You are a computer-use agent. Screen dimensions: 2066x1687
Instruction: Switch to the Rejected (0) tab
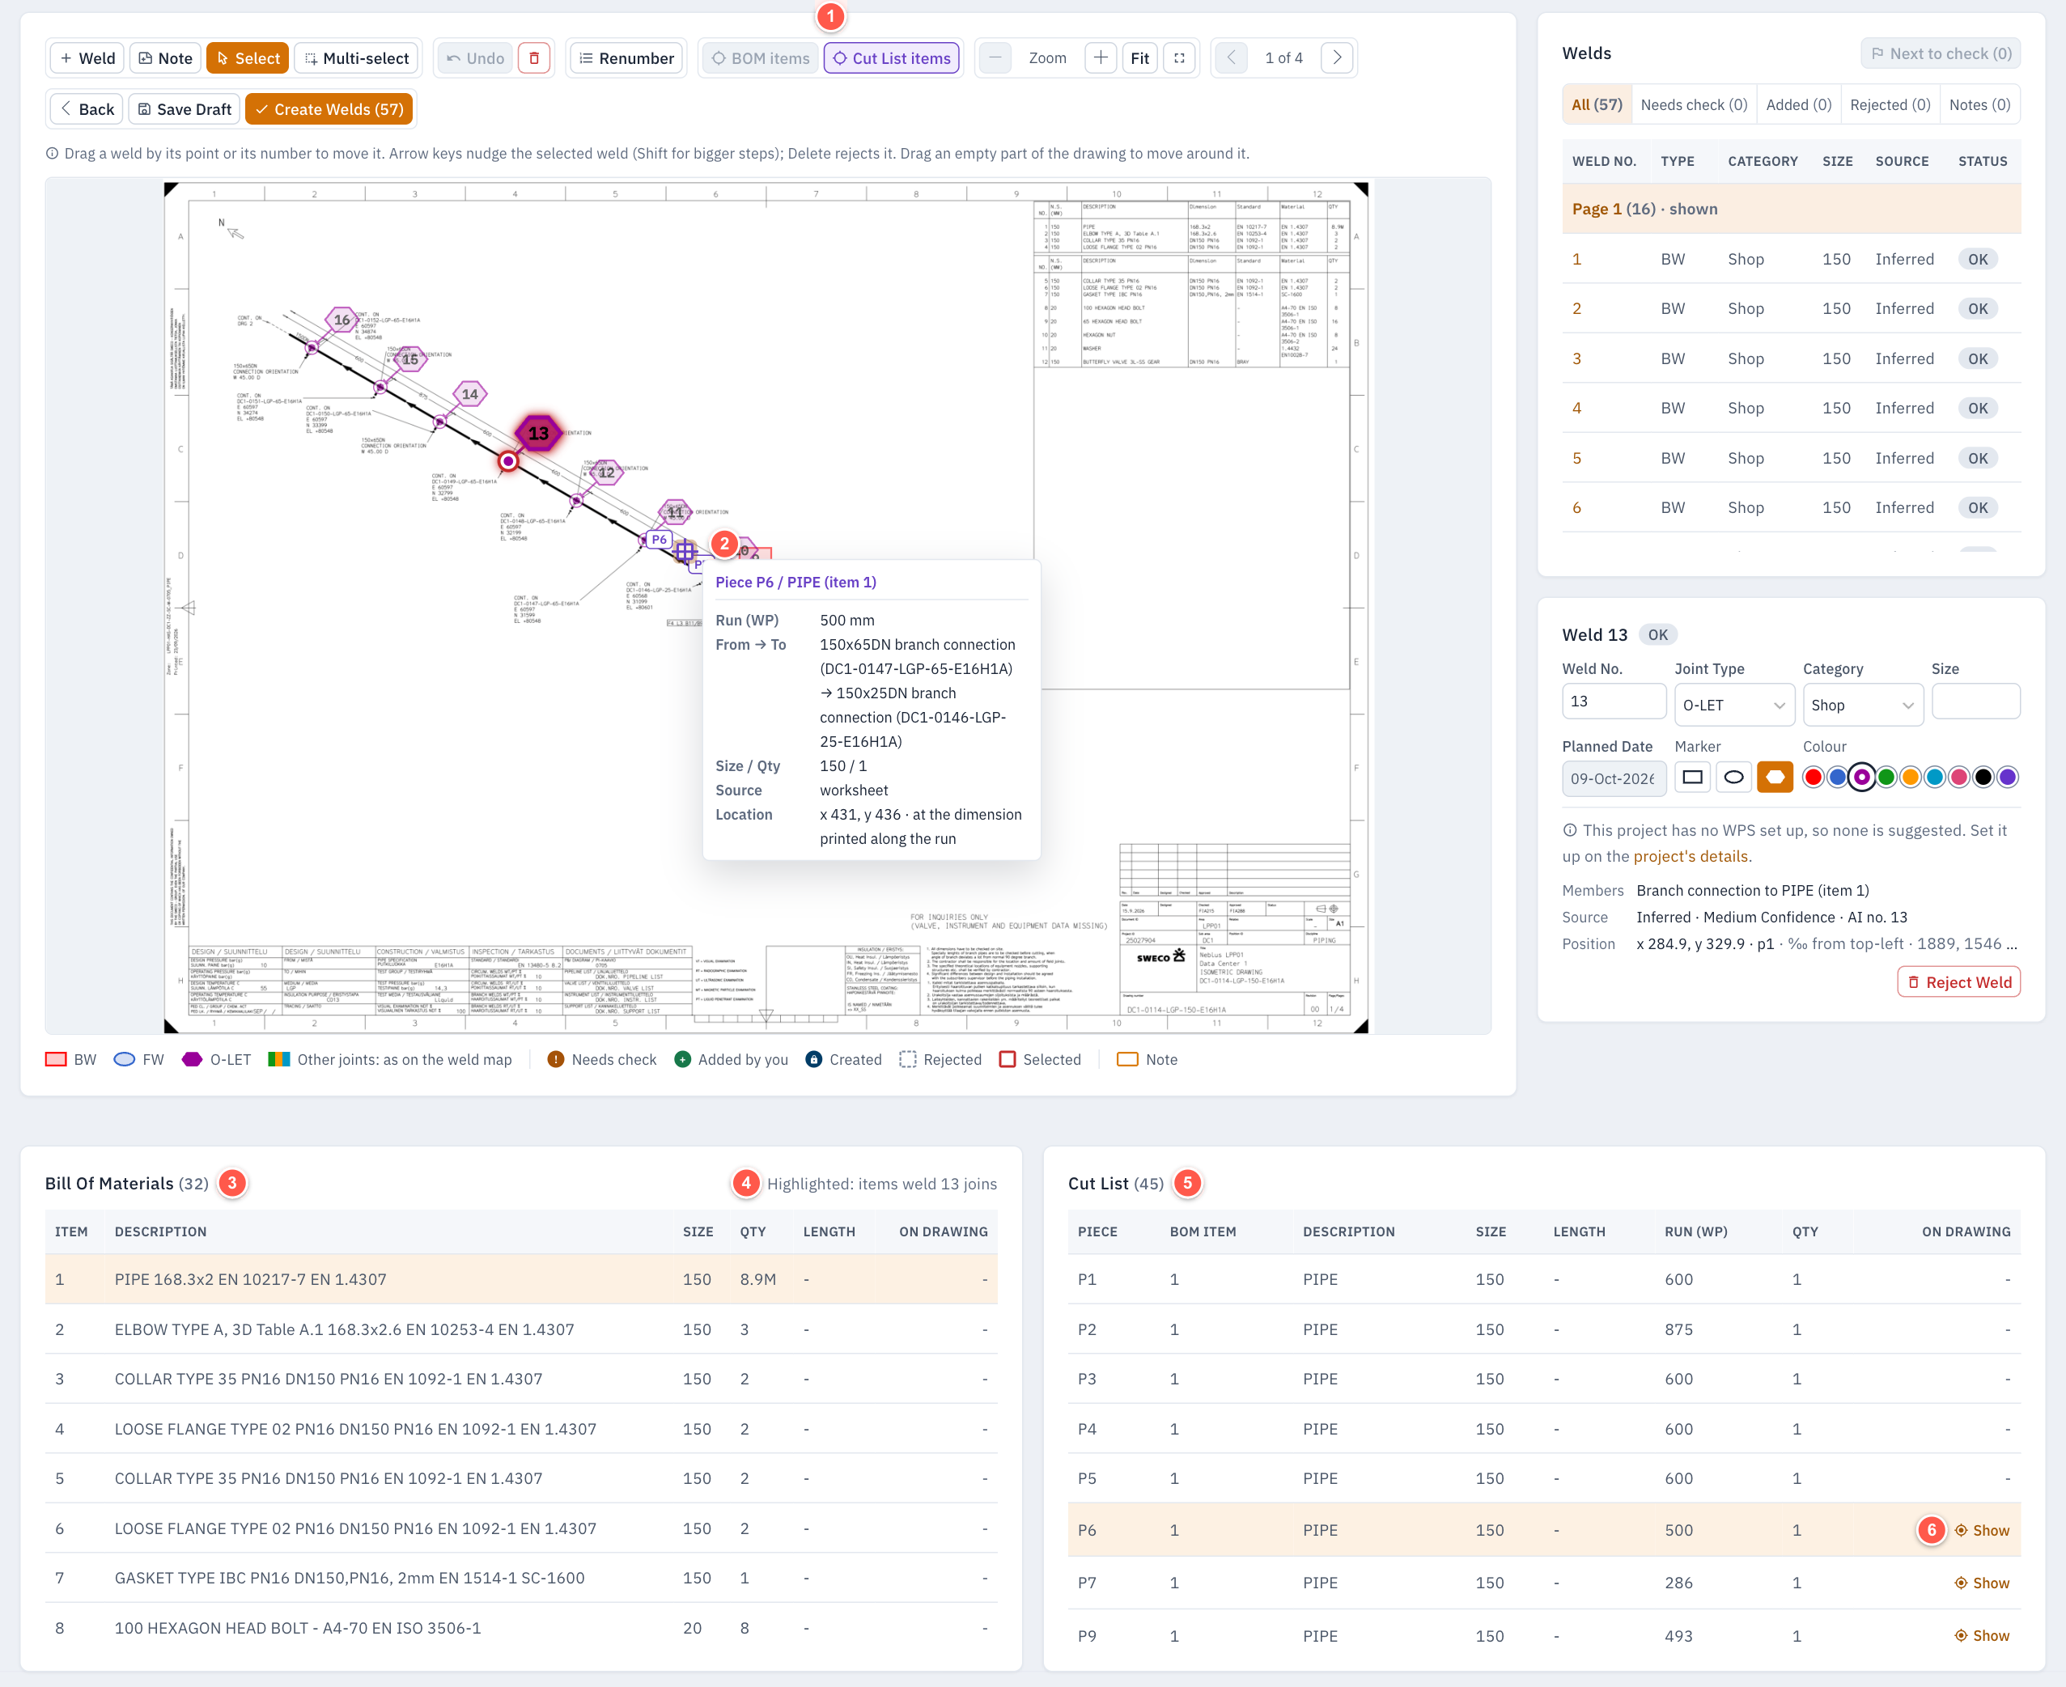(1890, 105)
